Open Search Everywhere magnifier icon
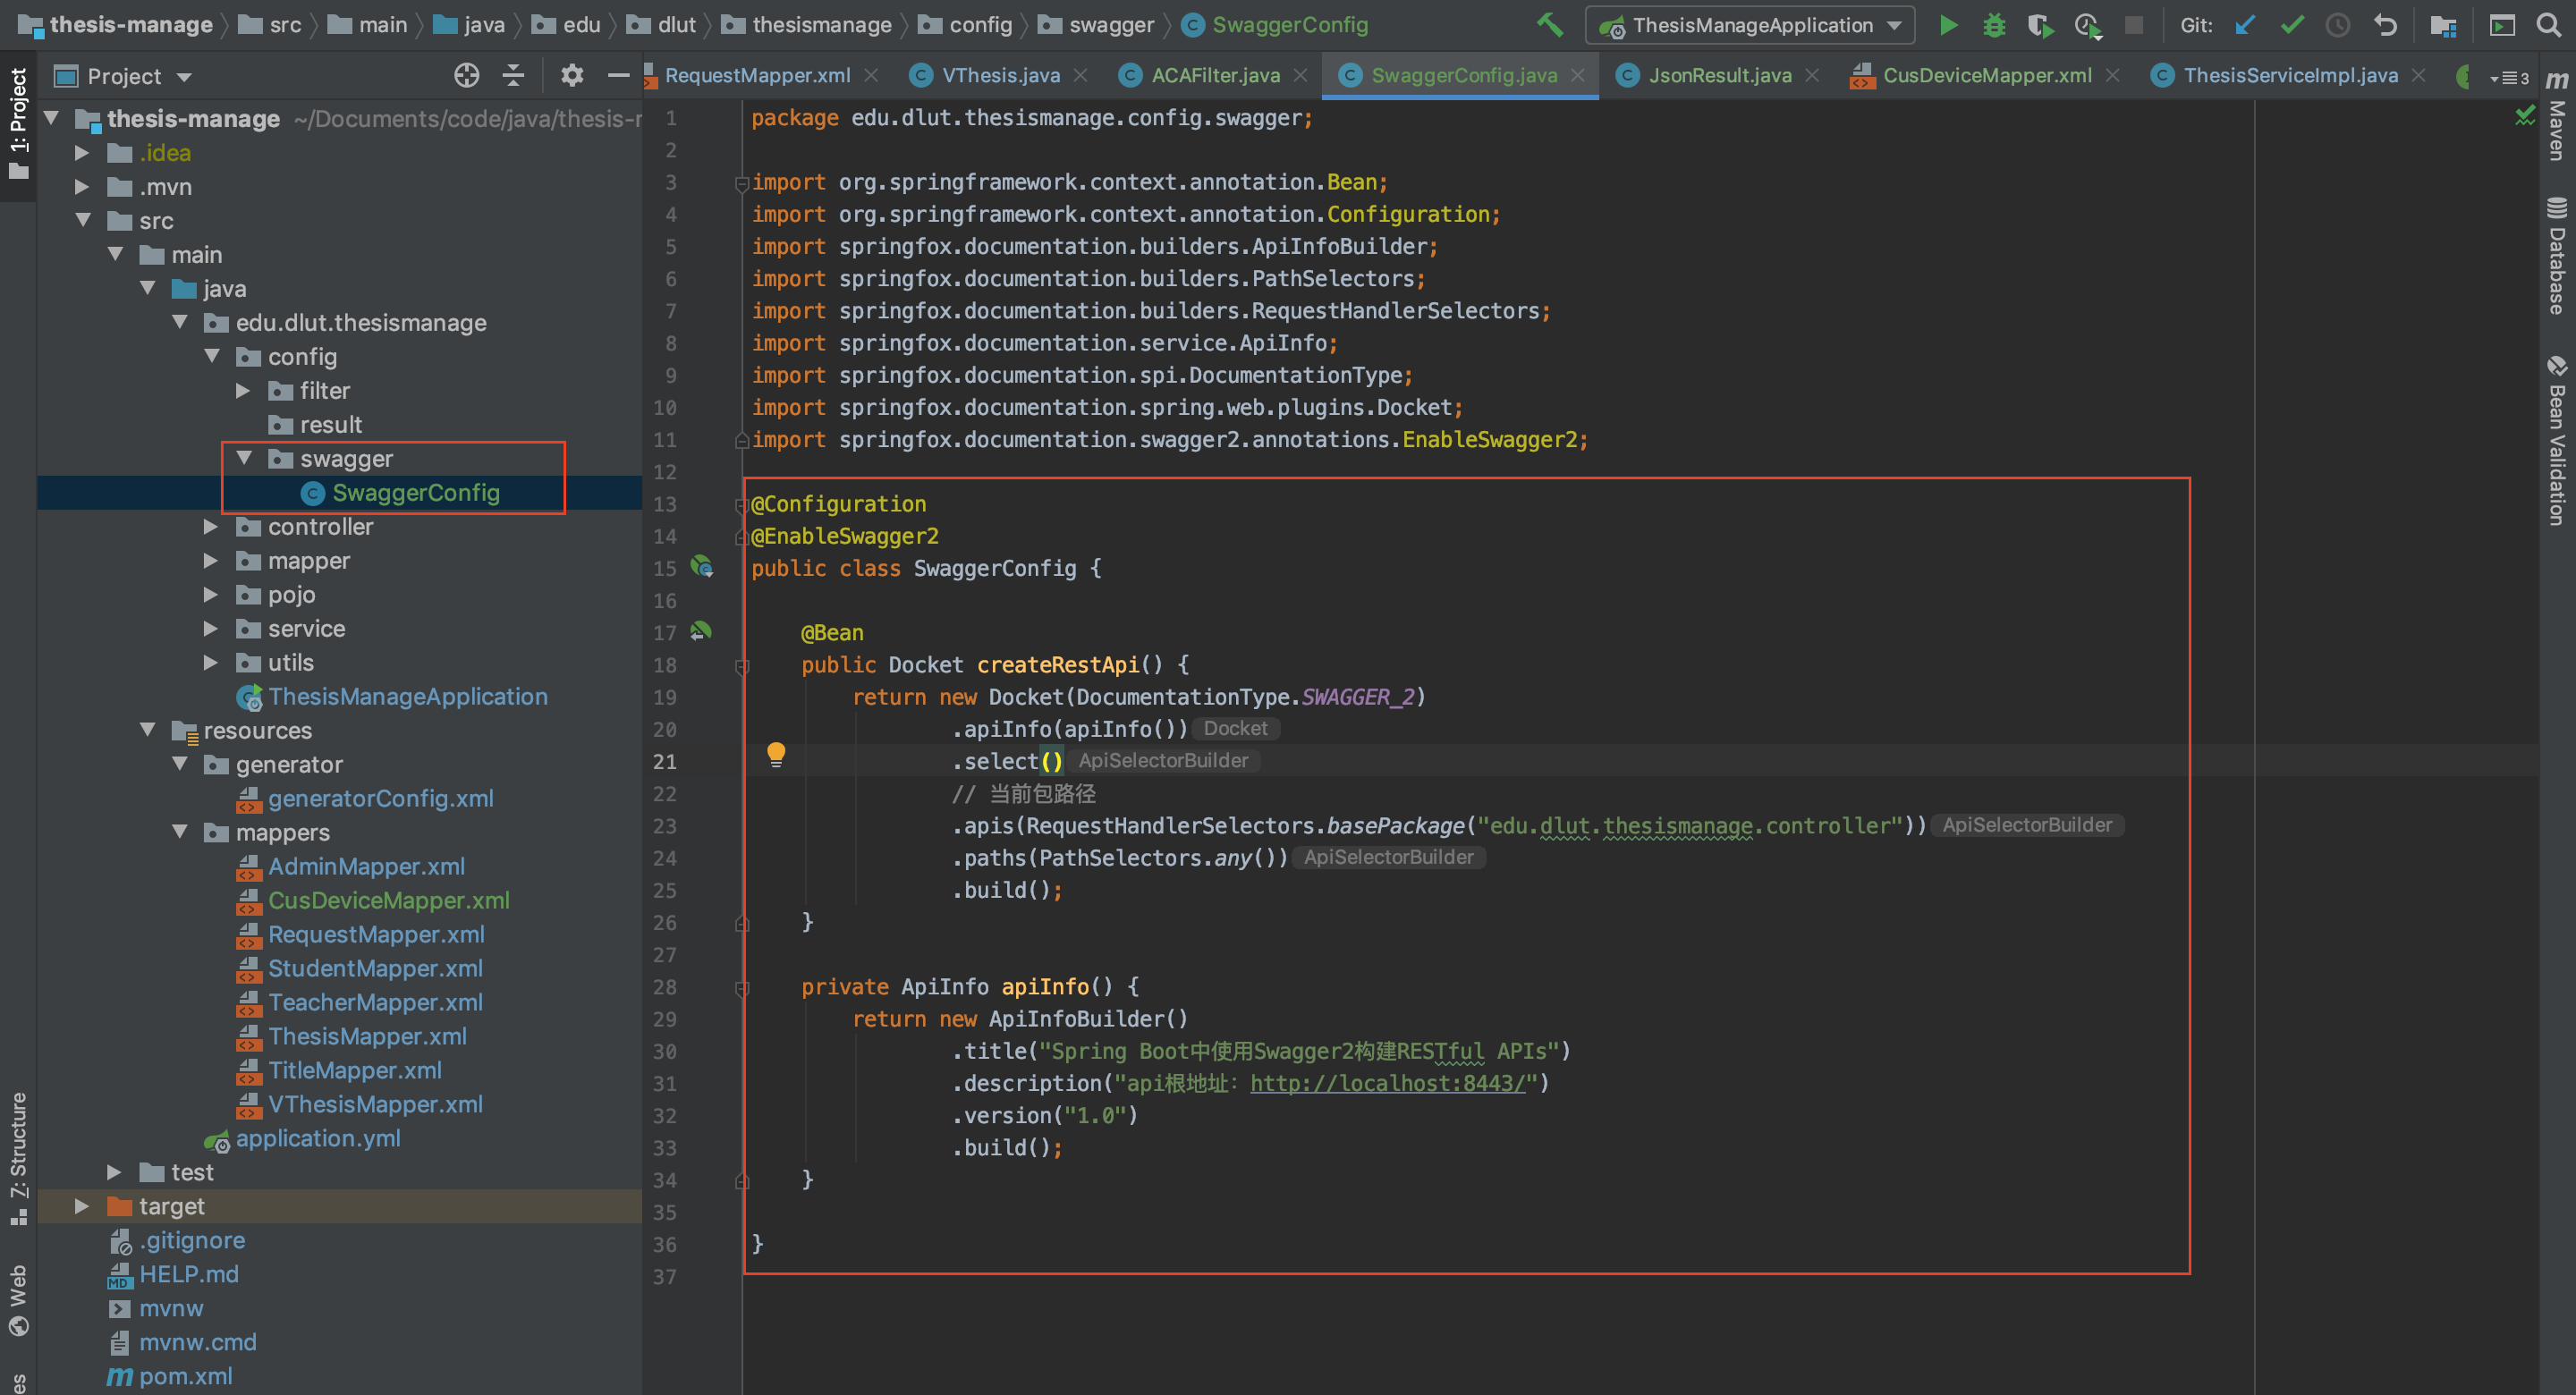 [x=2549, y=25]
